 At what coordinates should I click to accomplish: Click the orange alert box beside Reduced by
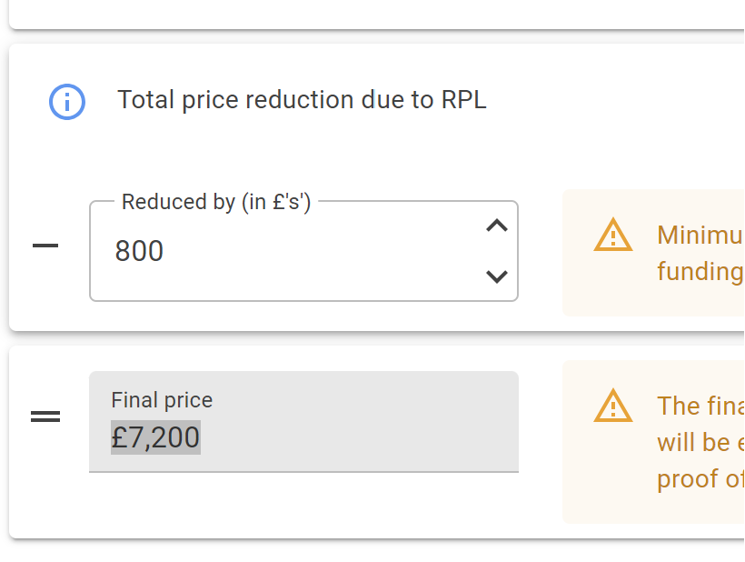(x=653, y=253)
